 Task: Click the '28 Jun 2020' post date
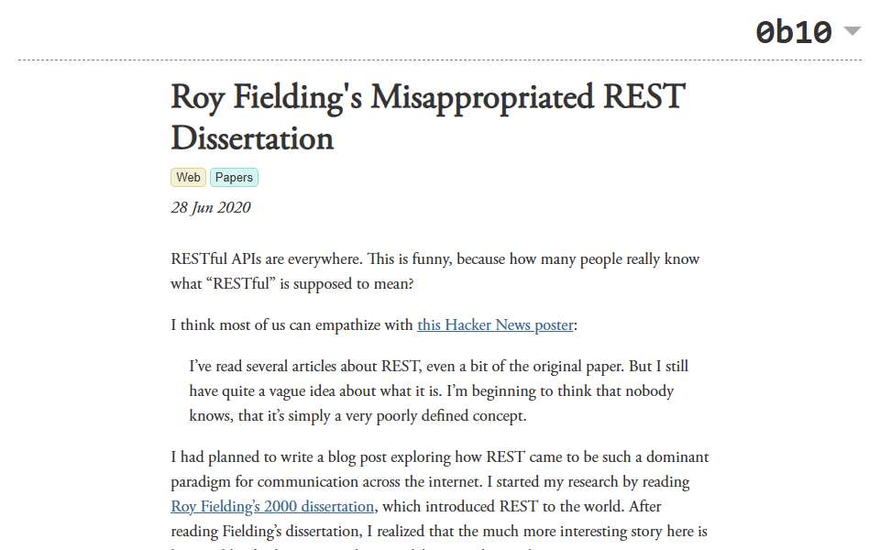click(211, 208)
